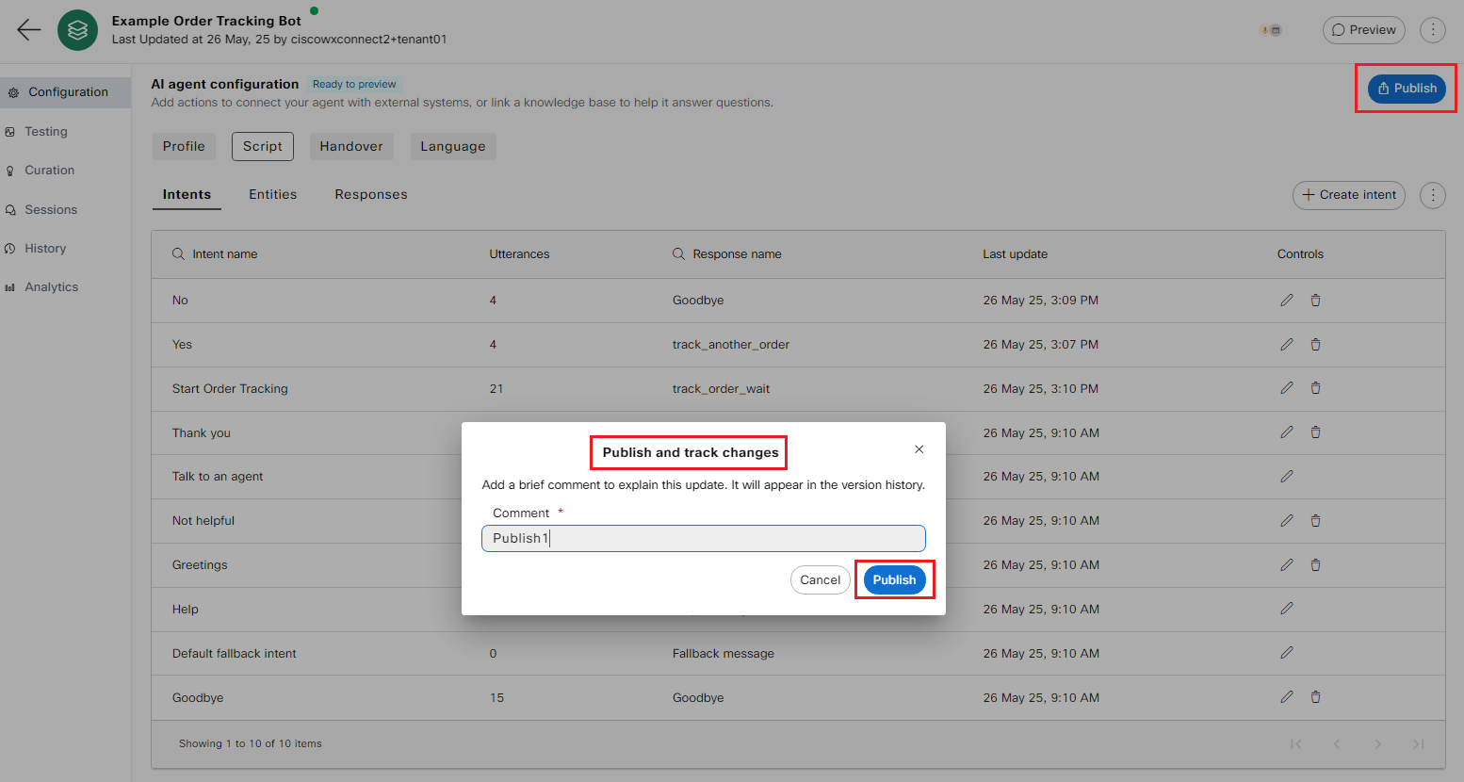Switch to the Entities tab
Viewport: 1464px width, 782px height.
(x=272, y=195)
